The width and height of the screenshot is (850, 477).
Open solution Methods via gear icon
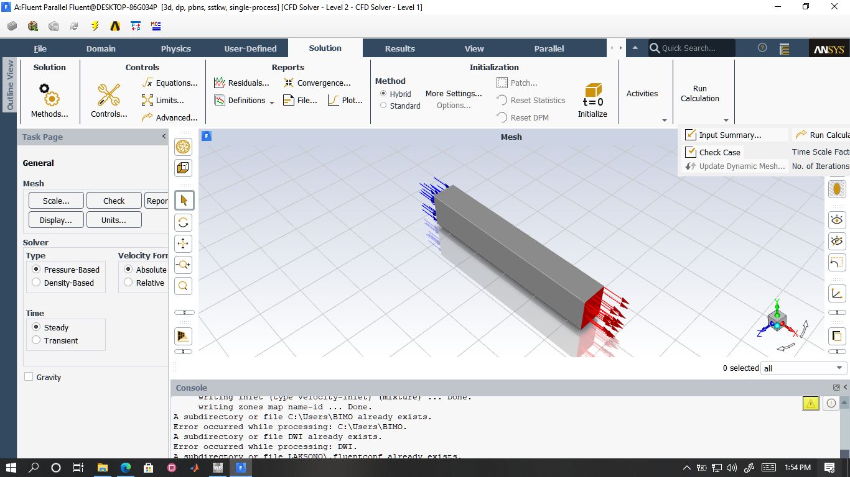pos(49,95)
